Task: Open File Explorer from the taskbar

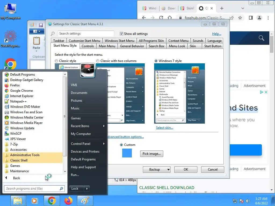Action: coord(18,201)
